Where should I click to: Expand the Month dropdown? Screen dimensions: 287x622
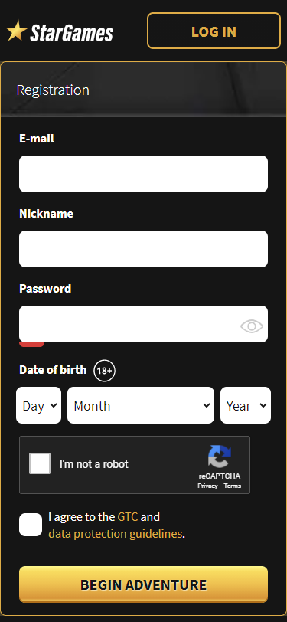point(141,405)
